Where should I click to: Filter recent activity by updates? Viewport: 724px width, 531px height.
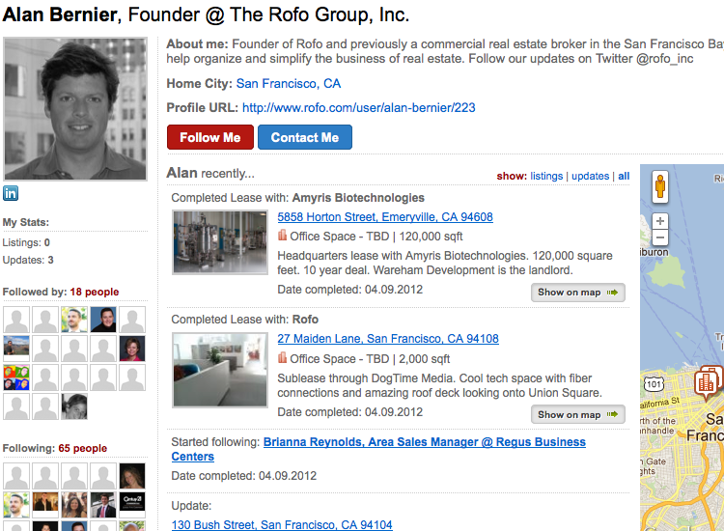[590, 176]
